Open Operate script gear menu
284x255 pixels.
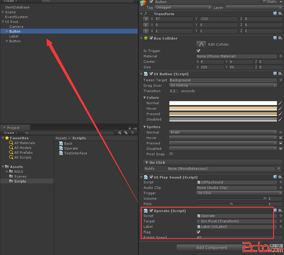pyautogui.click(x=280, y=210)
